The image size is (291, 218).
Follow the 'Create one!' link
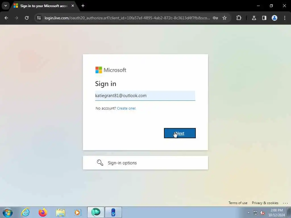pos(126,108)
